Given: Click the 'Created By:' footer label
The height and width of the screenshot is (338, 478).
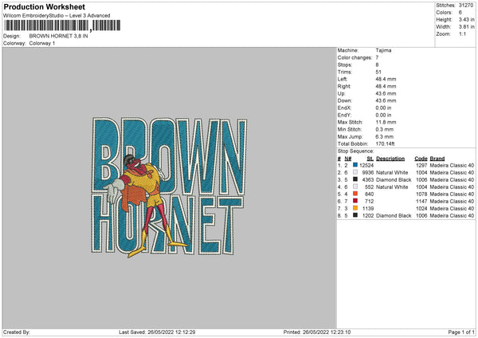Looking at the screenshot, I should (17, 332).
